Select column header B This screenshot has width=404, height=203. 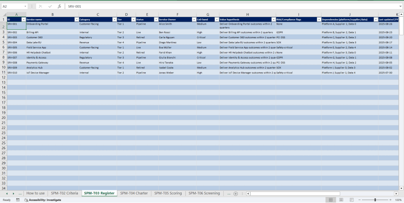[x=53, y=14]
